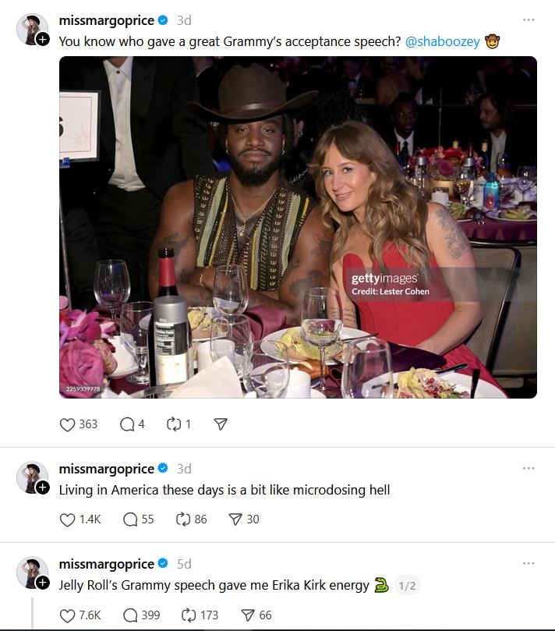This screenshot has width=555, height=631.
Task: Like the Jelly Roll Grammy speech post
Action: click(x=69, y=615)
